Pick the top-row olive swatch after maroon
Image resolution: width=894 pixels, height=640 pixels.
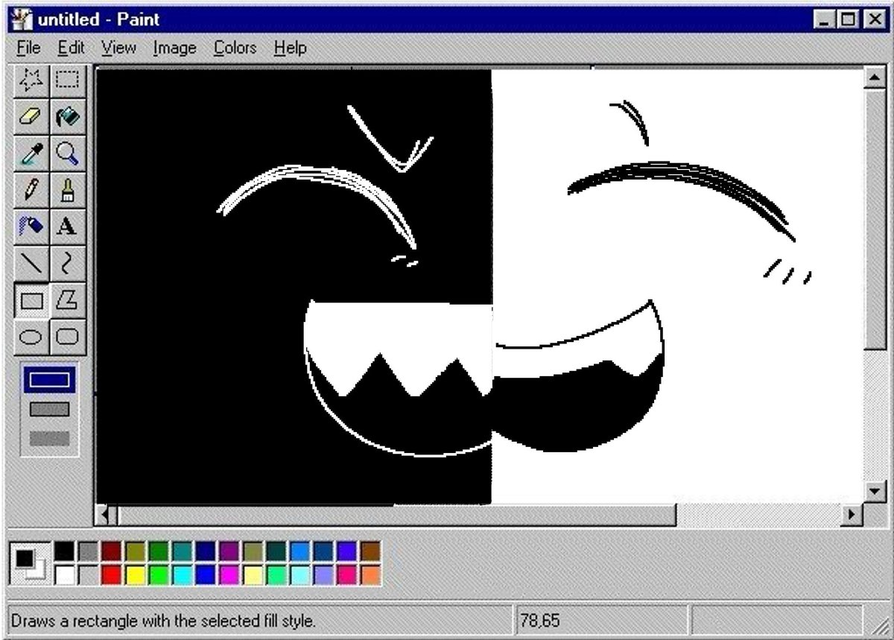click(136, 551)
